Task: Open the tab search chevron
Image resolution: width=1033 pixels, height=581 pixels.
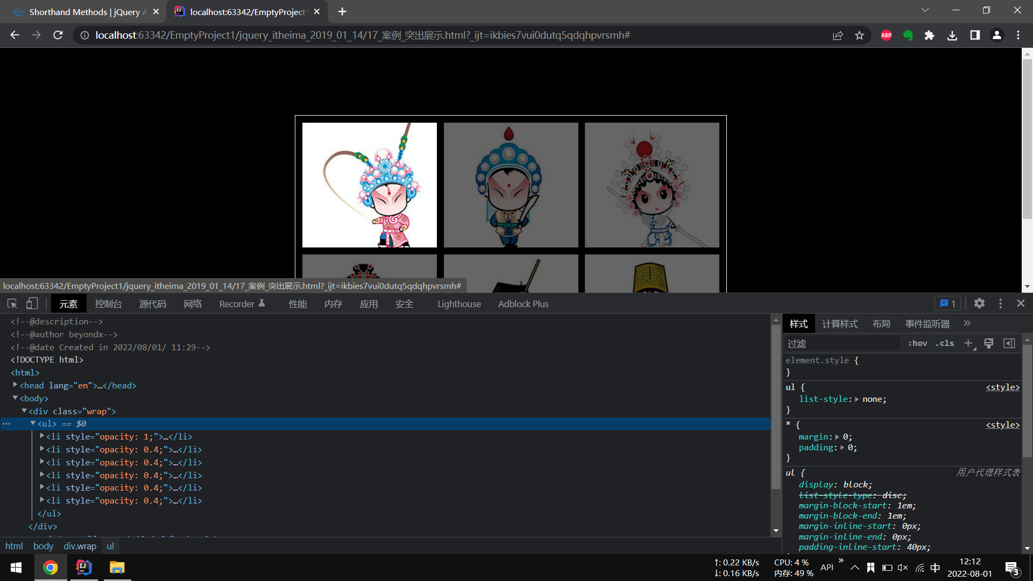Action: coord(925,10)
